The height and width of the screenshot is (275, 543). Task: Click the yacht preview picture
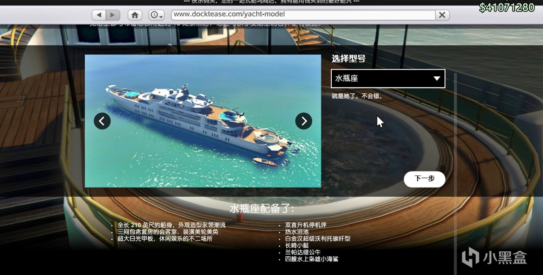(x=203, y=121)
